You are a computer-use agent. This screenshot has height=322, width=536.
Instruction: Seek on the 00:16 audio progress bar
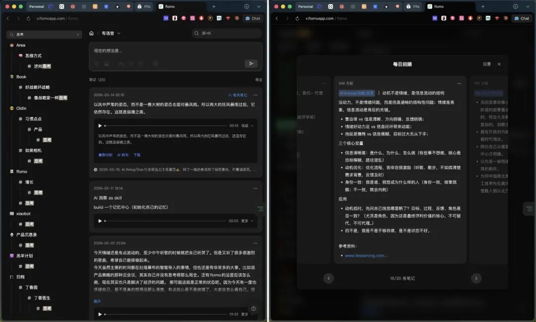(165, 125)
